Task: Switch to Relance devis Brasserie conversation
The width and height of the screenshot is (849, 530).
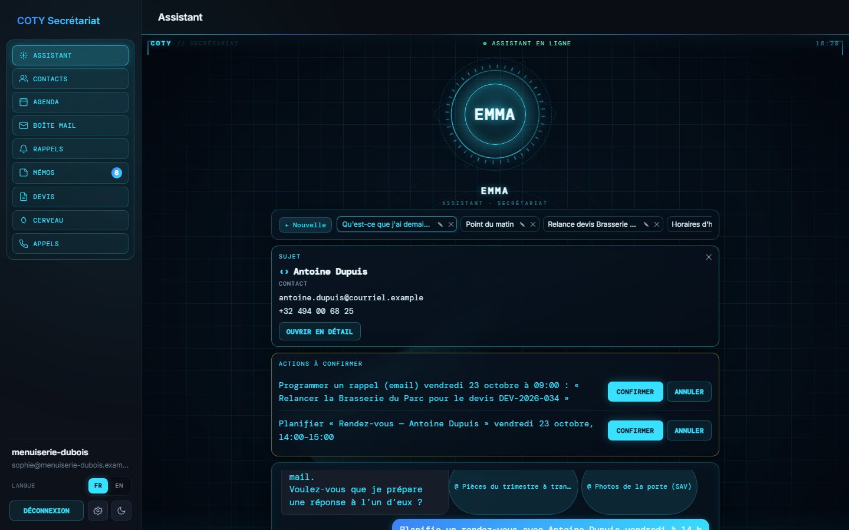Action: pos(591,224)
